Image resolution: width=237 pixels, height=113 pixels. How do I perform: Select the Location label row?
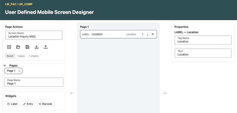pyautogui.click(x=118, y=34)
